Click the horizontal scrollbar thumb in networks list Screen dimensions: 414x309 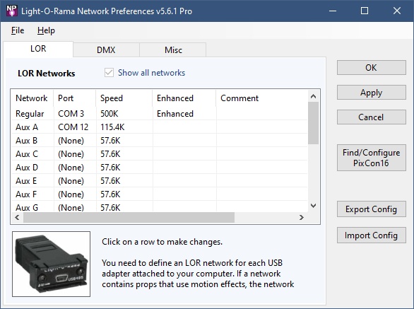[129, 217]
